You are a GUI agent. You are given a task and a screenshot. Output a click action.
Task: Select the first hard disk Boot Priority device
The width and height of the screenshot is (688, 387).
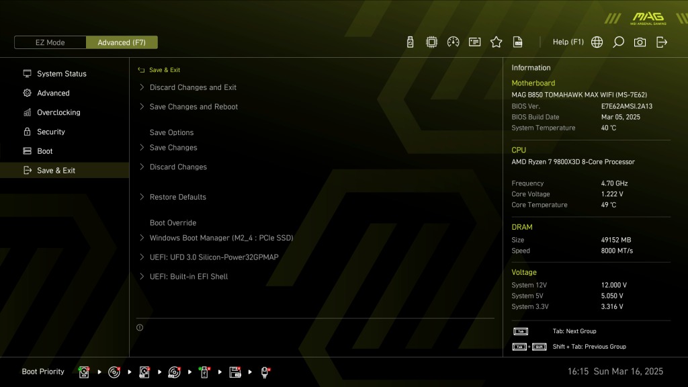point(84,372)
